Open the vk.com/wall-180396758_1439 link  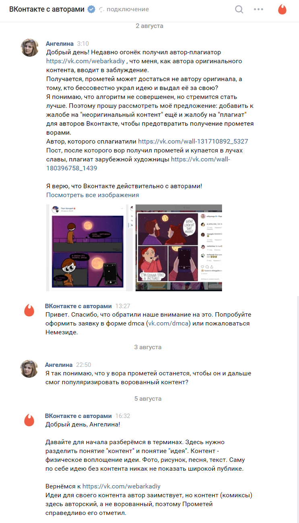[138, 164]
